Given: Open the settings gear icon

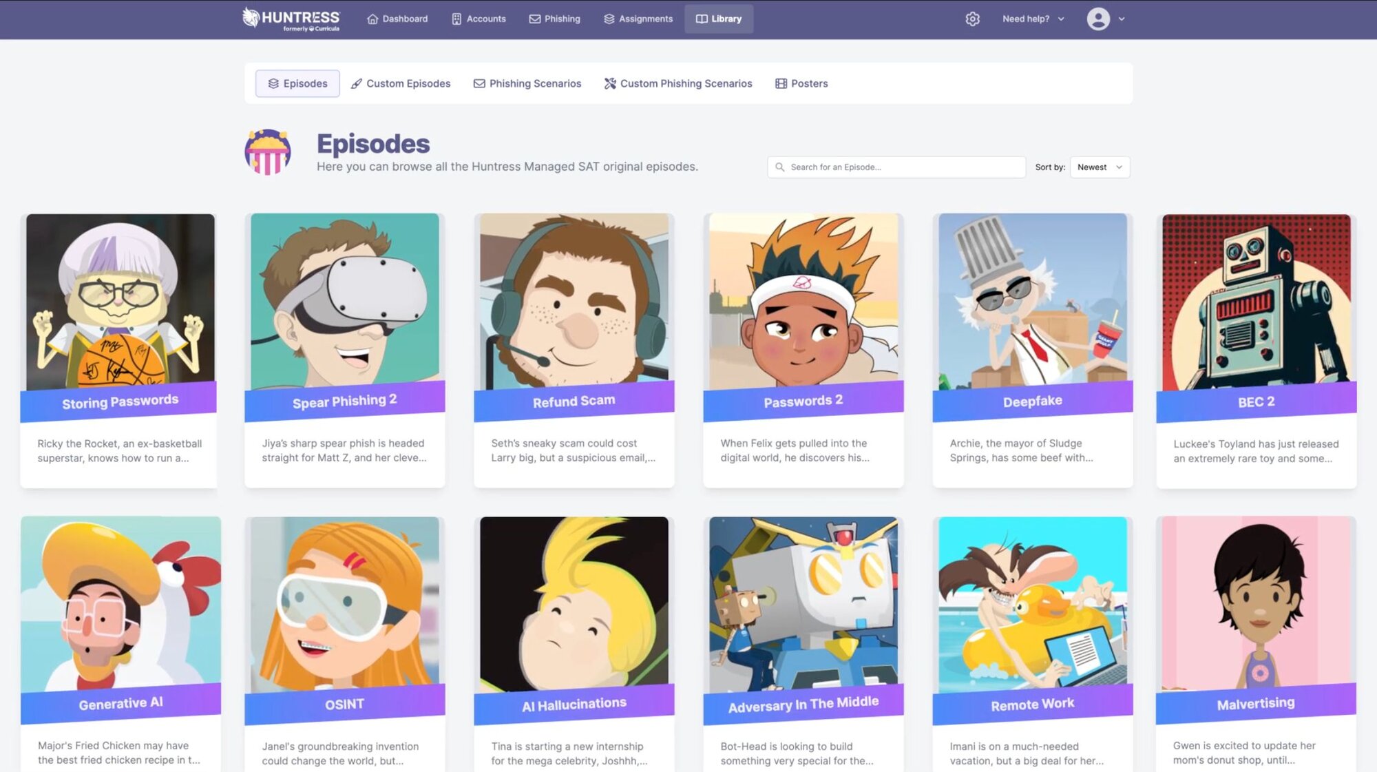Looking at the screenshot, I should coord(972,19).
